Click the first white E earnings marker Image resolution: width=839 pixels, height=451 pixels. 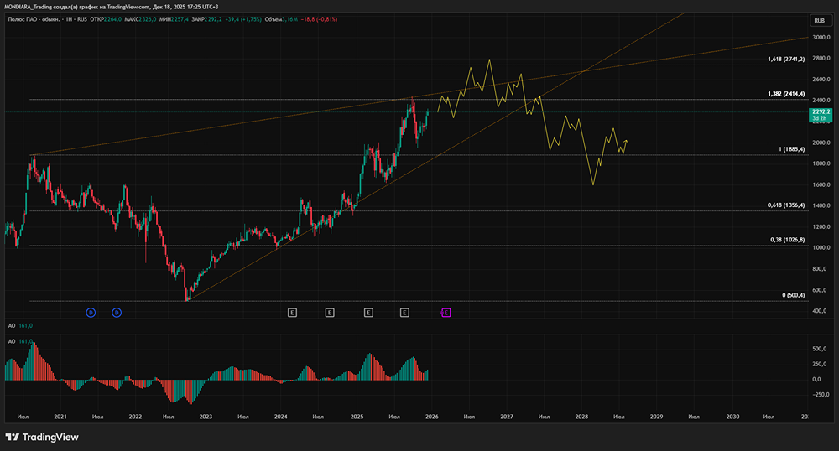(292, 313)
